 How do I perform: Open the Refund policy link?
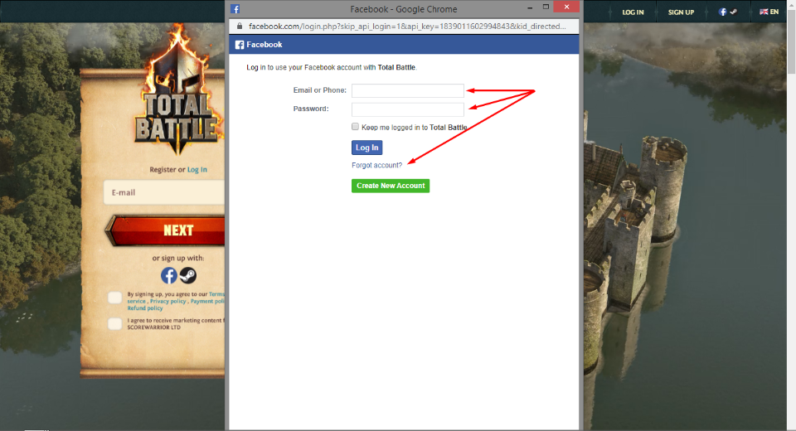pos(145,308)
